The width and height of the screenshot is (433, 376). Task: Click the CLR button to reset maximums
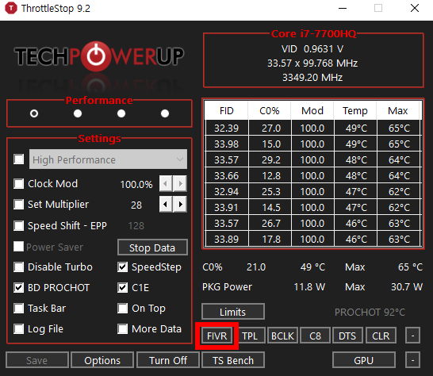381,336
